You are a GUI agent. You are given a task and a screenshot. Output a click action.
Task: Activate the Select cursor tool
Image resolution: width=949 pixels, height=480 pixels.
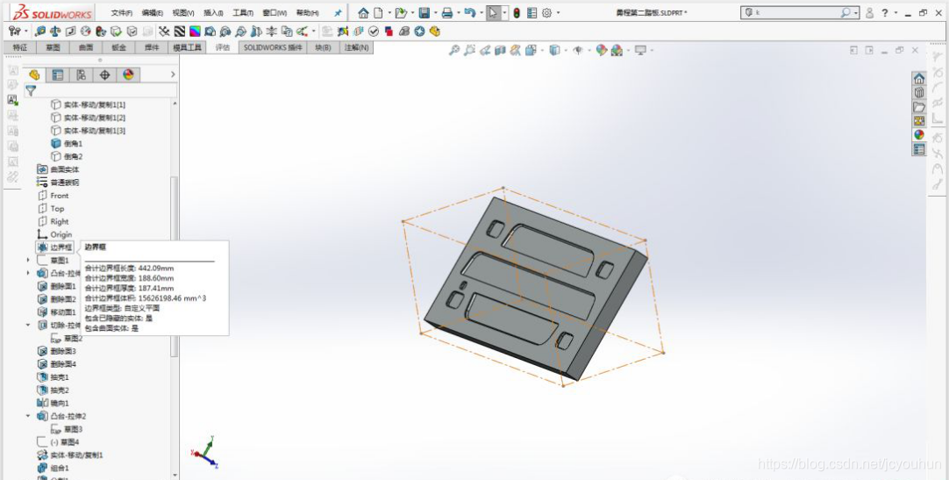click(494, 12)
